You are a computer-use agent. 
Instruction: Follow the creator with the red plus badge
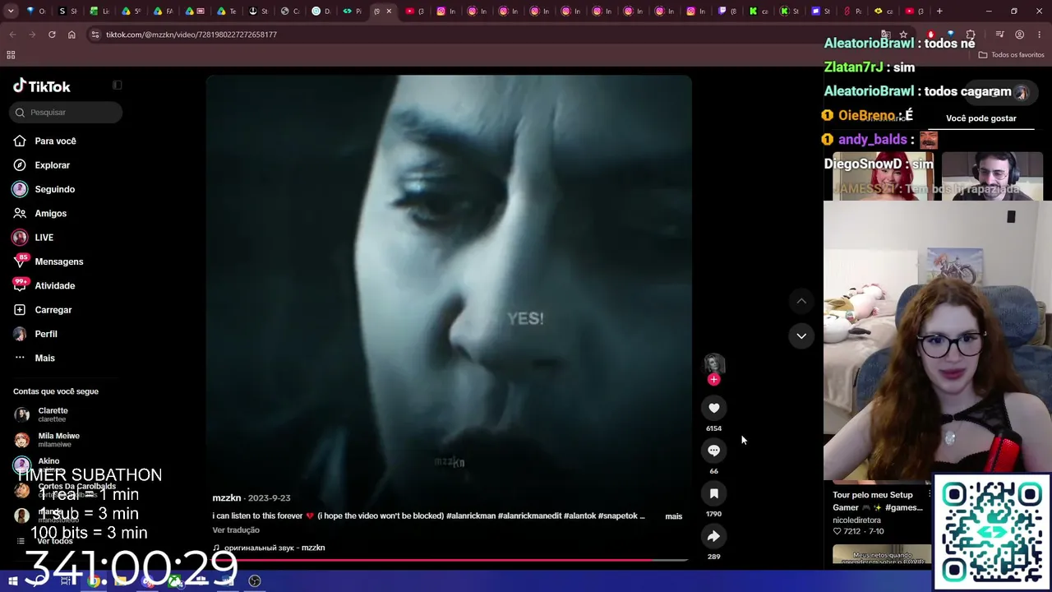click(x=713, y=379)
